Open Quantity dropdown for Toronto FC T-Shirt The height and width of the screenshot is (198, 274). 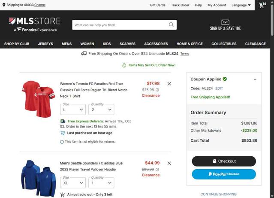tap(101, 110)
